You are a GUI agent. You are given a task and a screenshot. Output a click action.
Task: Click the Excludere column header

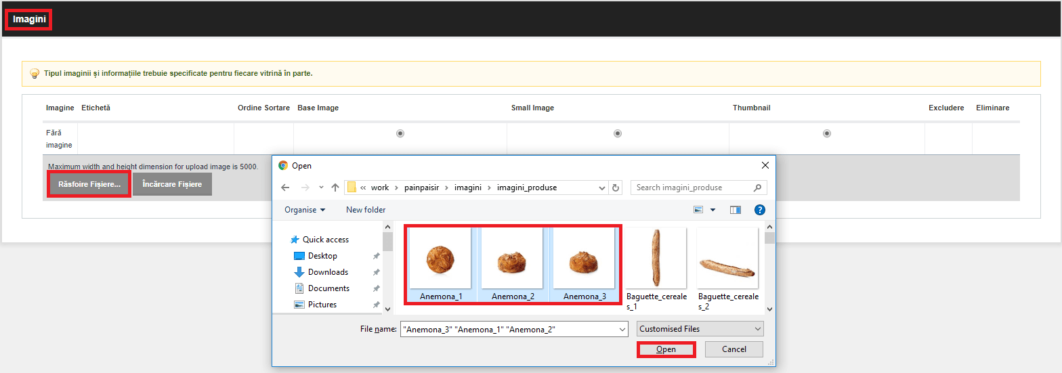[946, 108]
